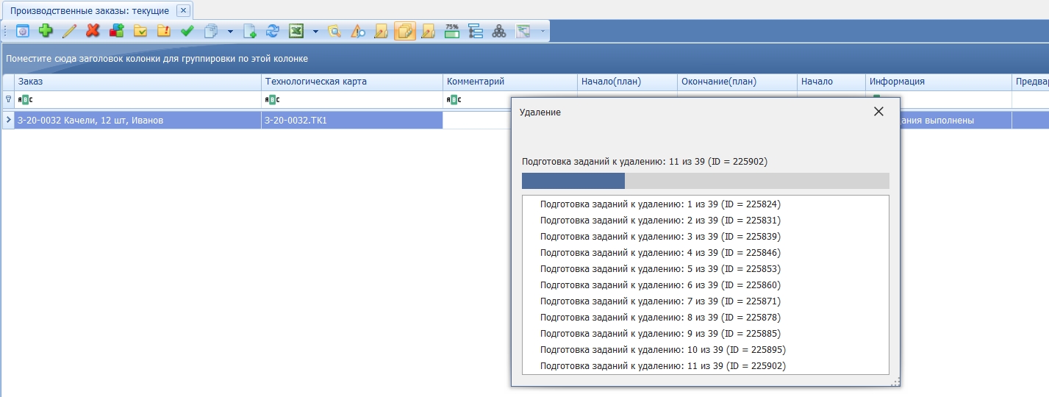Screen dimensions: 1049x397
Task: Click folder-with-pencil icon left of 75% icon
Action: click(429, 31)
